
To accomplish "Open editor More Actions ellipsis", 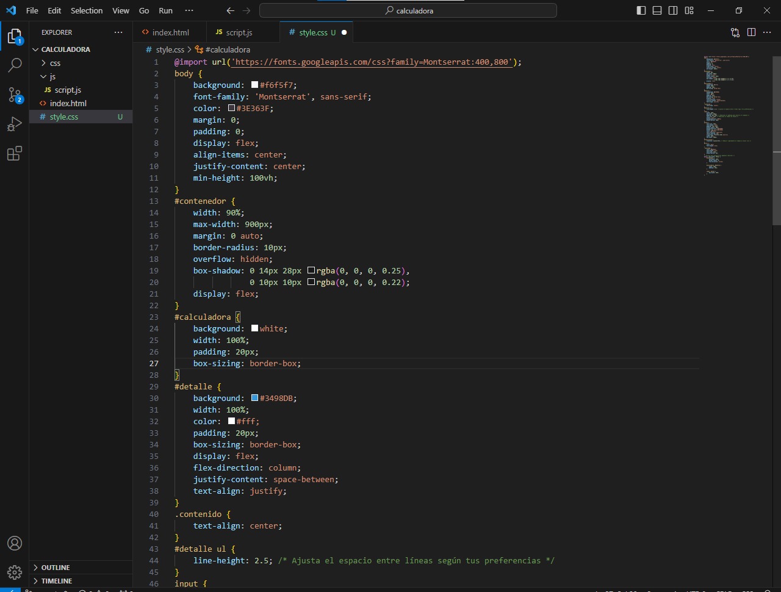I will coord(767,32).
